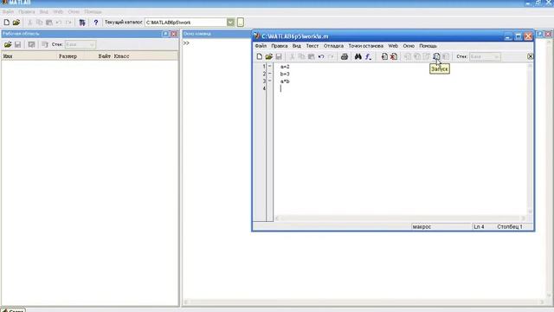Open editor Точки останова menu
Viewport: 554px width, 312px height.
[365, 46]
